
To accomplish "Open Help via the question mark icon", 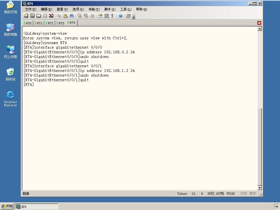I will click(x=121, y=16).
